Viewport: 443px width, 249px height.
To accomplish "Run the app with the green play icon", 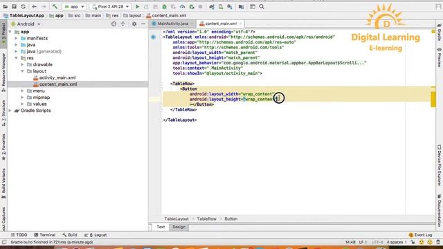I will click(137, 6).
